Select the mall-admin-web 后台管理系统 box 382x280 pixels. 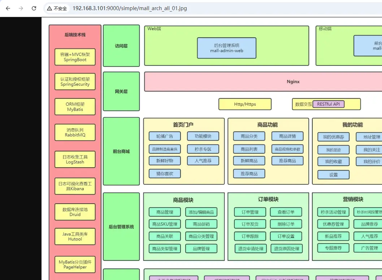(x=226, y=48)
